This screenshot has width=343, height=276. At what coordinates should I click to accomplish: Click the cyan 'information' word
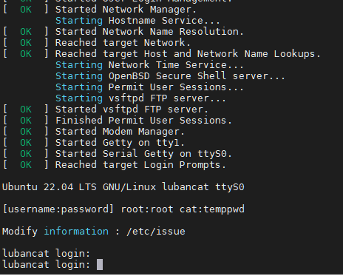[x=76, y=232]
